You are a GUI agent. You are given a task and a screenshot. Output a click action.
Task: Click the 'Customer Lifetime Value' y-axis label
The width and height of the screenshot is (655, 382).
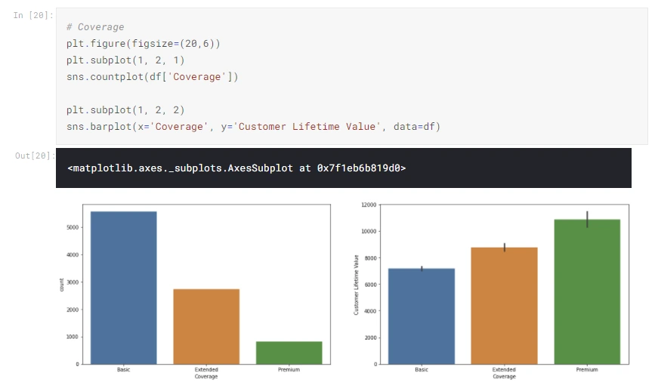coord(357,285)
